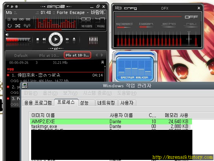Open the 'cnfg' button in the DFX window
The width and height of the screenshot is (214, 161).
point(130,8)
